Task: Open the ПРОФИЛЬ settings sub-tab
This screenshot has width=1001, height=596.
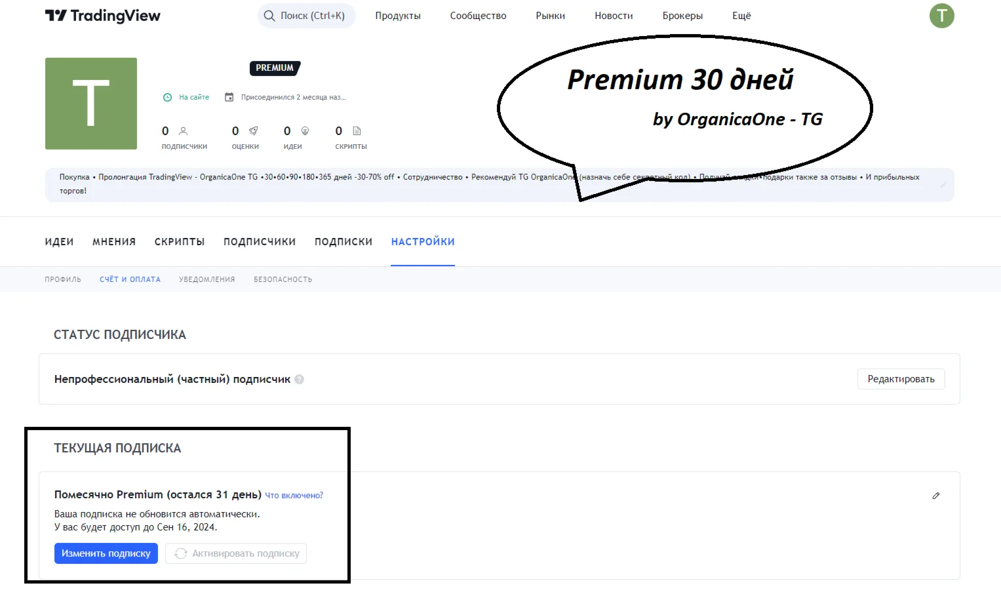Action: (x=63, y=279)
